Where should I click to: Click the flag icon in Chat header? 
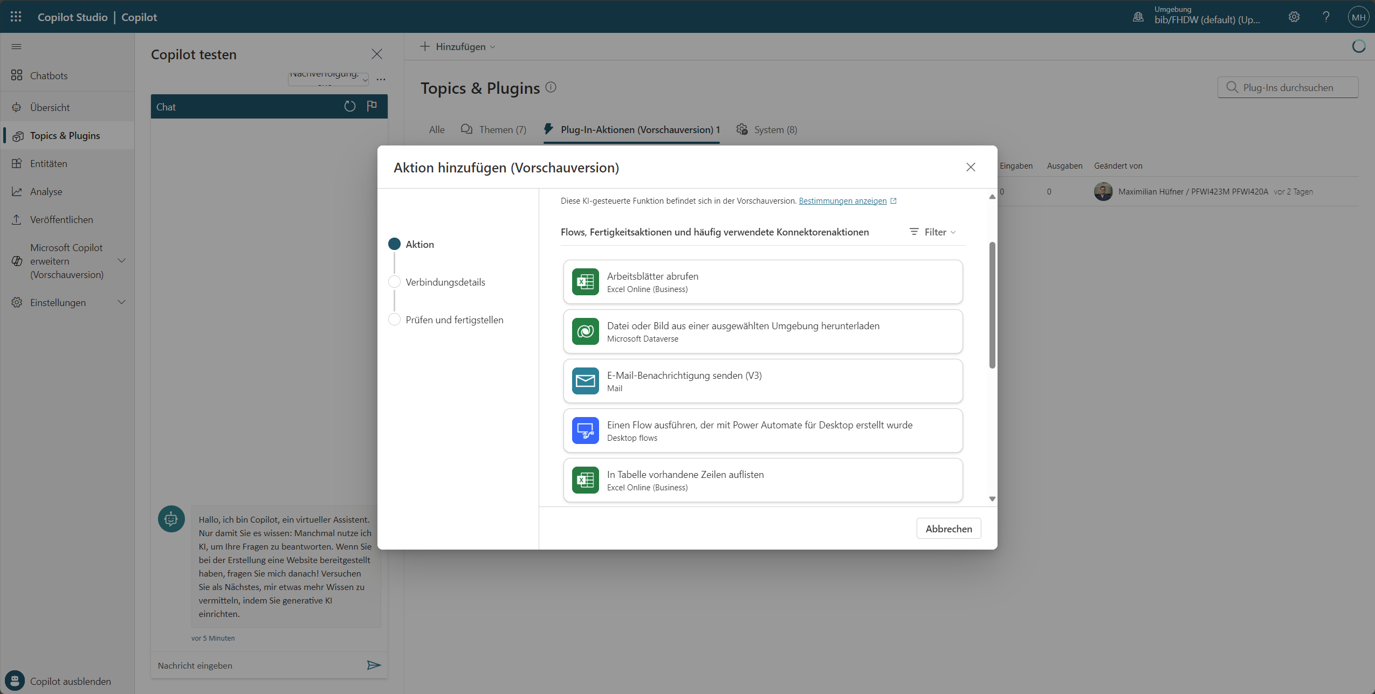pyautogui.click(x=372, y=106)
